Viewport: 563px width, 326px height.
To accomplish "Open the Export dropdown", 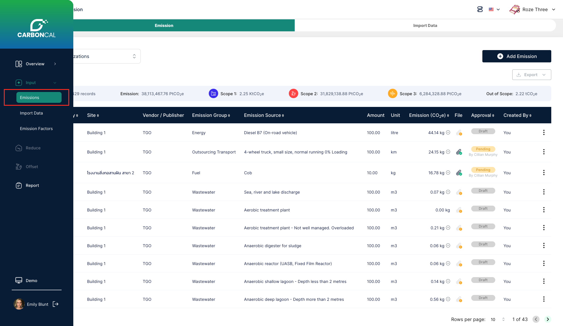I will (x=531, y=75).
